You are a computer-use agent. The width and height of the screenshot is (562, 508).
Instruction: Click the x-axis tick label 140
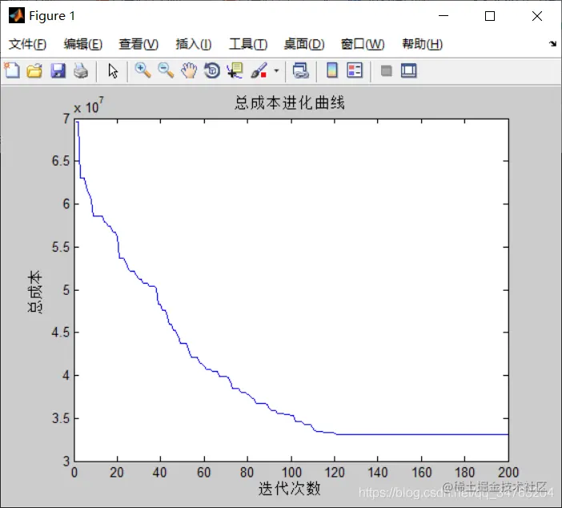click(x=378, y=473)
